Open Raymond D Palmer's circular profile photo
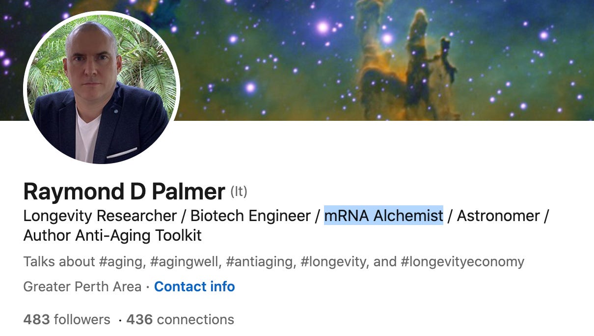The image size is (594, 336). [x=102, y=87]
